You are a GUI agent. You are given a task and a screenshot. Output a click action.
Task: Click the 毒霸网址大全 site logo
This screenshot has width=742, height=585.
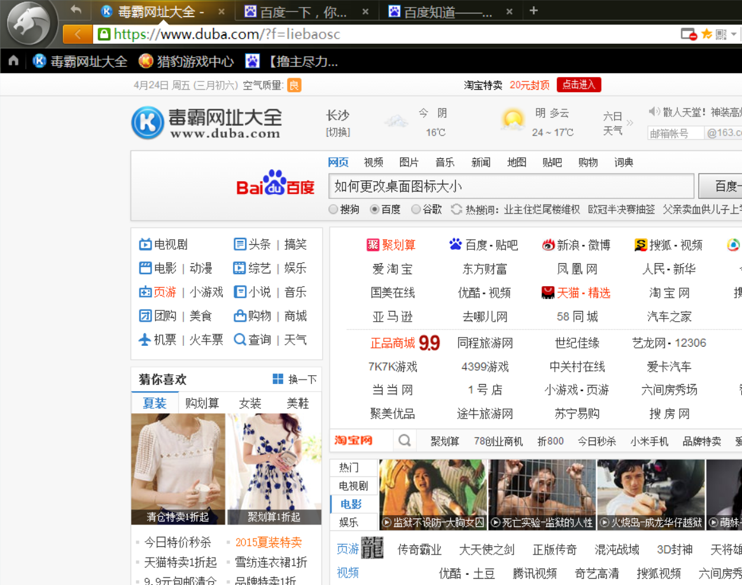tap(207, 123)
